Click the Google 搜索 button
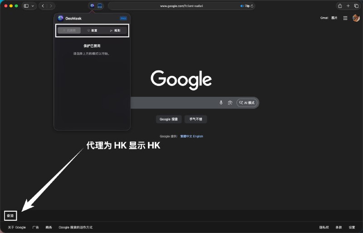Viewport: 363px width, 233px height. click(169, 119)
